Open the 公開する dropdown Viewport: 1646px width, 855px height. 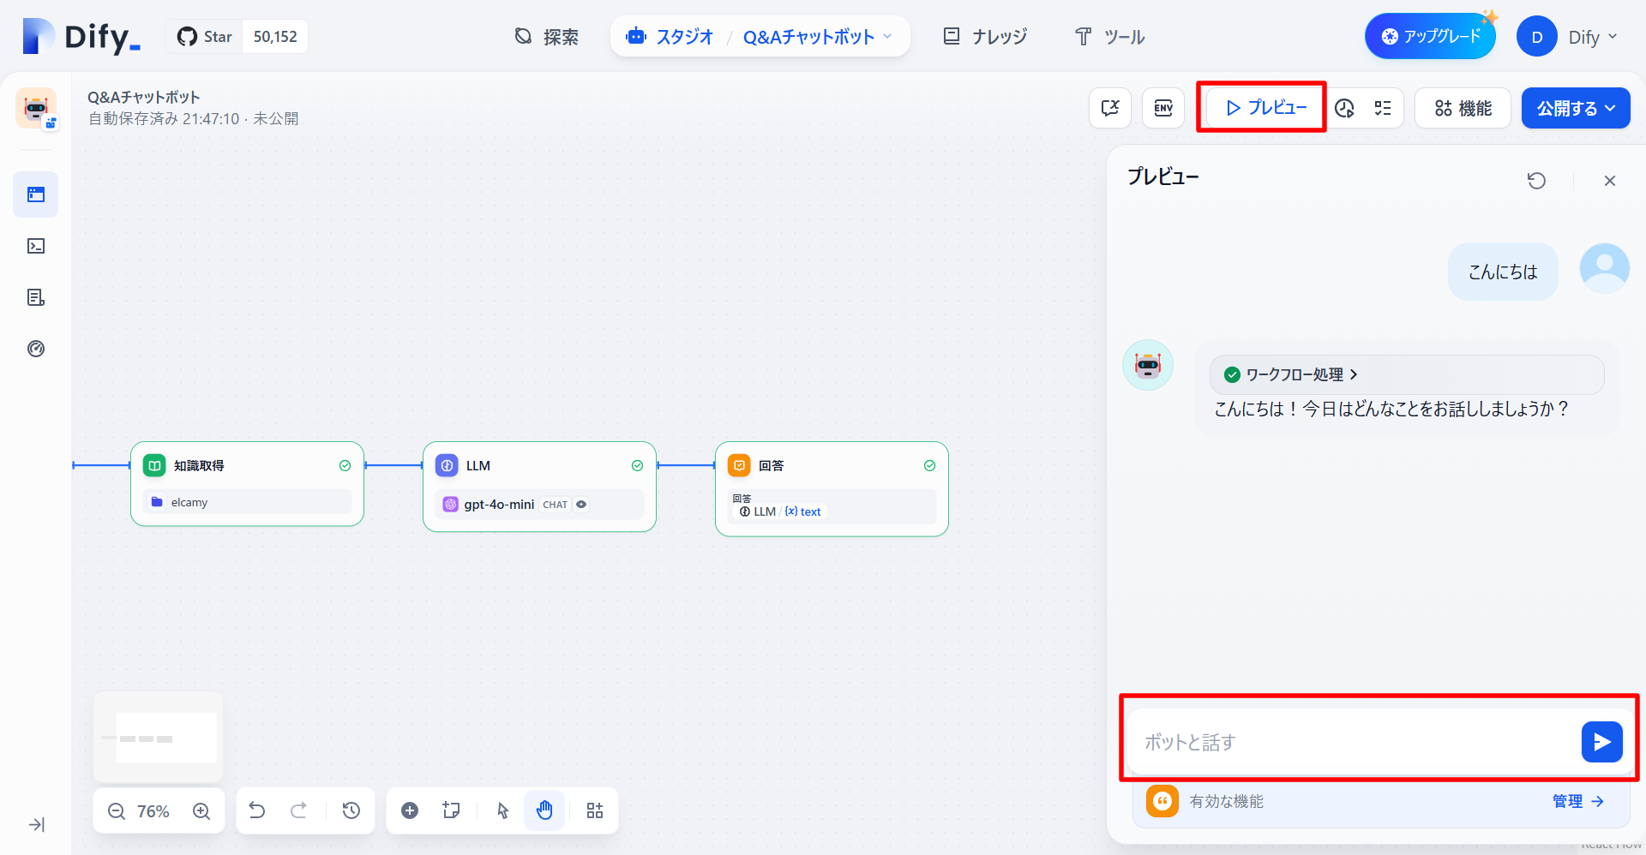pyautogui.click(x=1575, y=108)
